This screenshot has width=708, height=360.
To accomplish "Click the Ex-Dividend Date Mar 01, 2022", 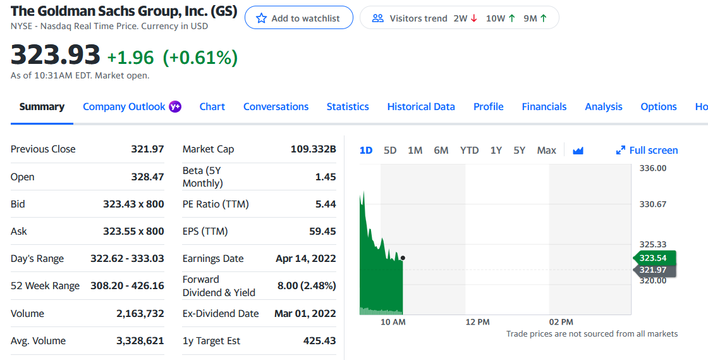I will click(x=305, y=313).
